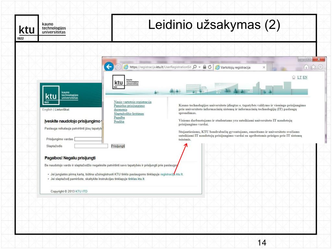Click the security lock icon in address bar

205,67
